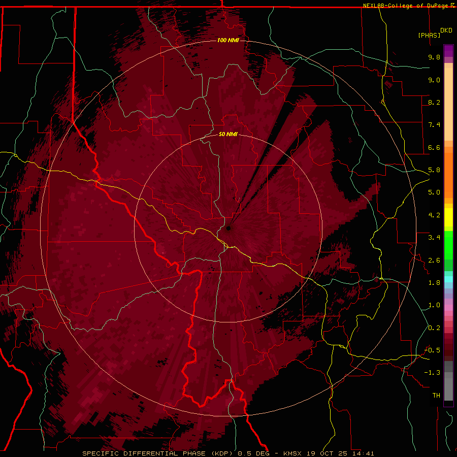The height and width of the screenshot is (457, 457).
Task: Click the purple swatch atop the color bar
Action: 448,51
